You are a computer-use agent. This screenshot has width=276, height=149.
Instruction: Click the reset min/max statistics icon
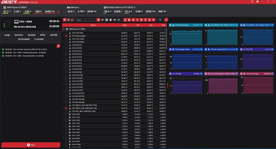[x=166, y=20]
